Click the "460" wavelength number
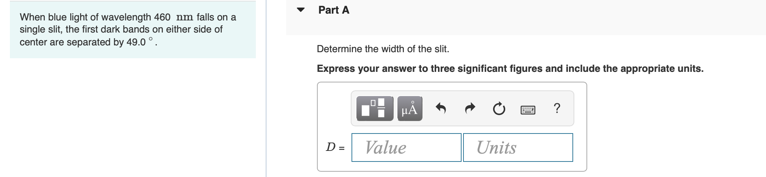766x177 pixels. tap(162, 17)
